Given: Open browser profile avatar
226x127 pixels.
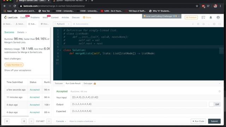Looking at the screenshot, I should point(215,6).
